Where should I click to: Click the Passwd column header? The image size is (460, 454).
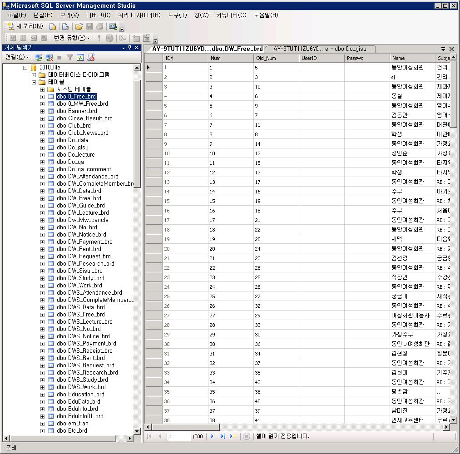[x=367, y=58]
